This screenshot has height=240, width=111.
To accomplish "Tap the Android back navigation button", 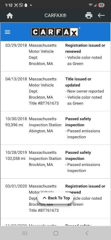I will click(x=87, y=233).
